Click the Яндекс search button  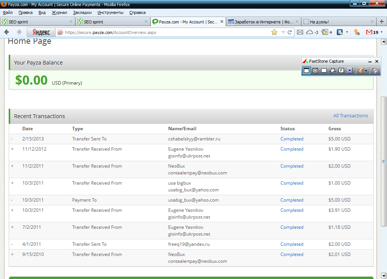point(41,32)
